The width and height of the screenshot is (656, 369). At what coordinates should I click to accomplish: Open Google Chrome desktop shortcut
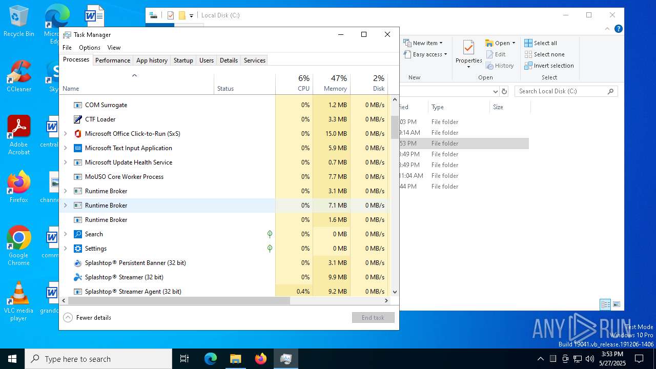[19, 245]
